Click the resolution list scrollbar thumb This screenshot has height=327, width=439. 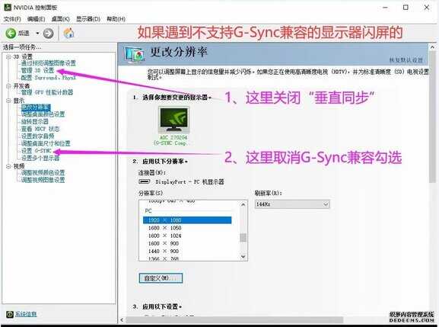point(243,238)
